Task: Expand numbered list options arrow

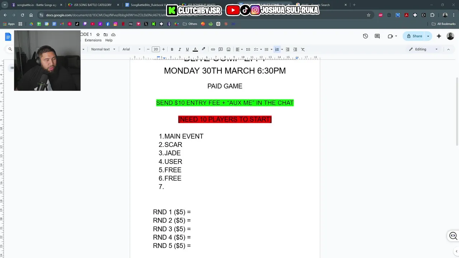Action: (x=282, y=49)
